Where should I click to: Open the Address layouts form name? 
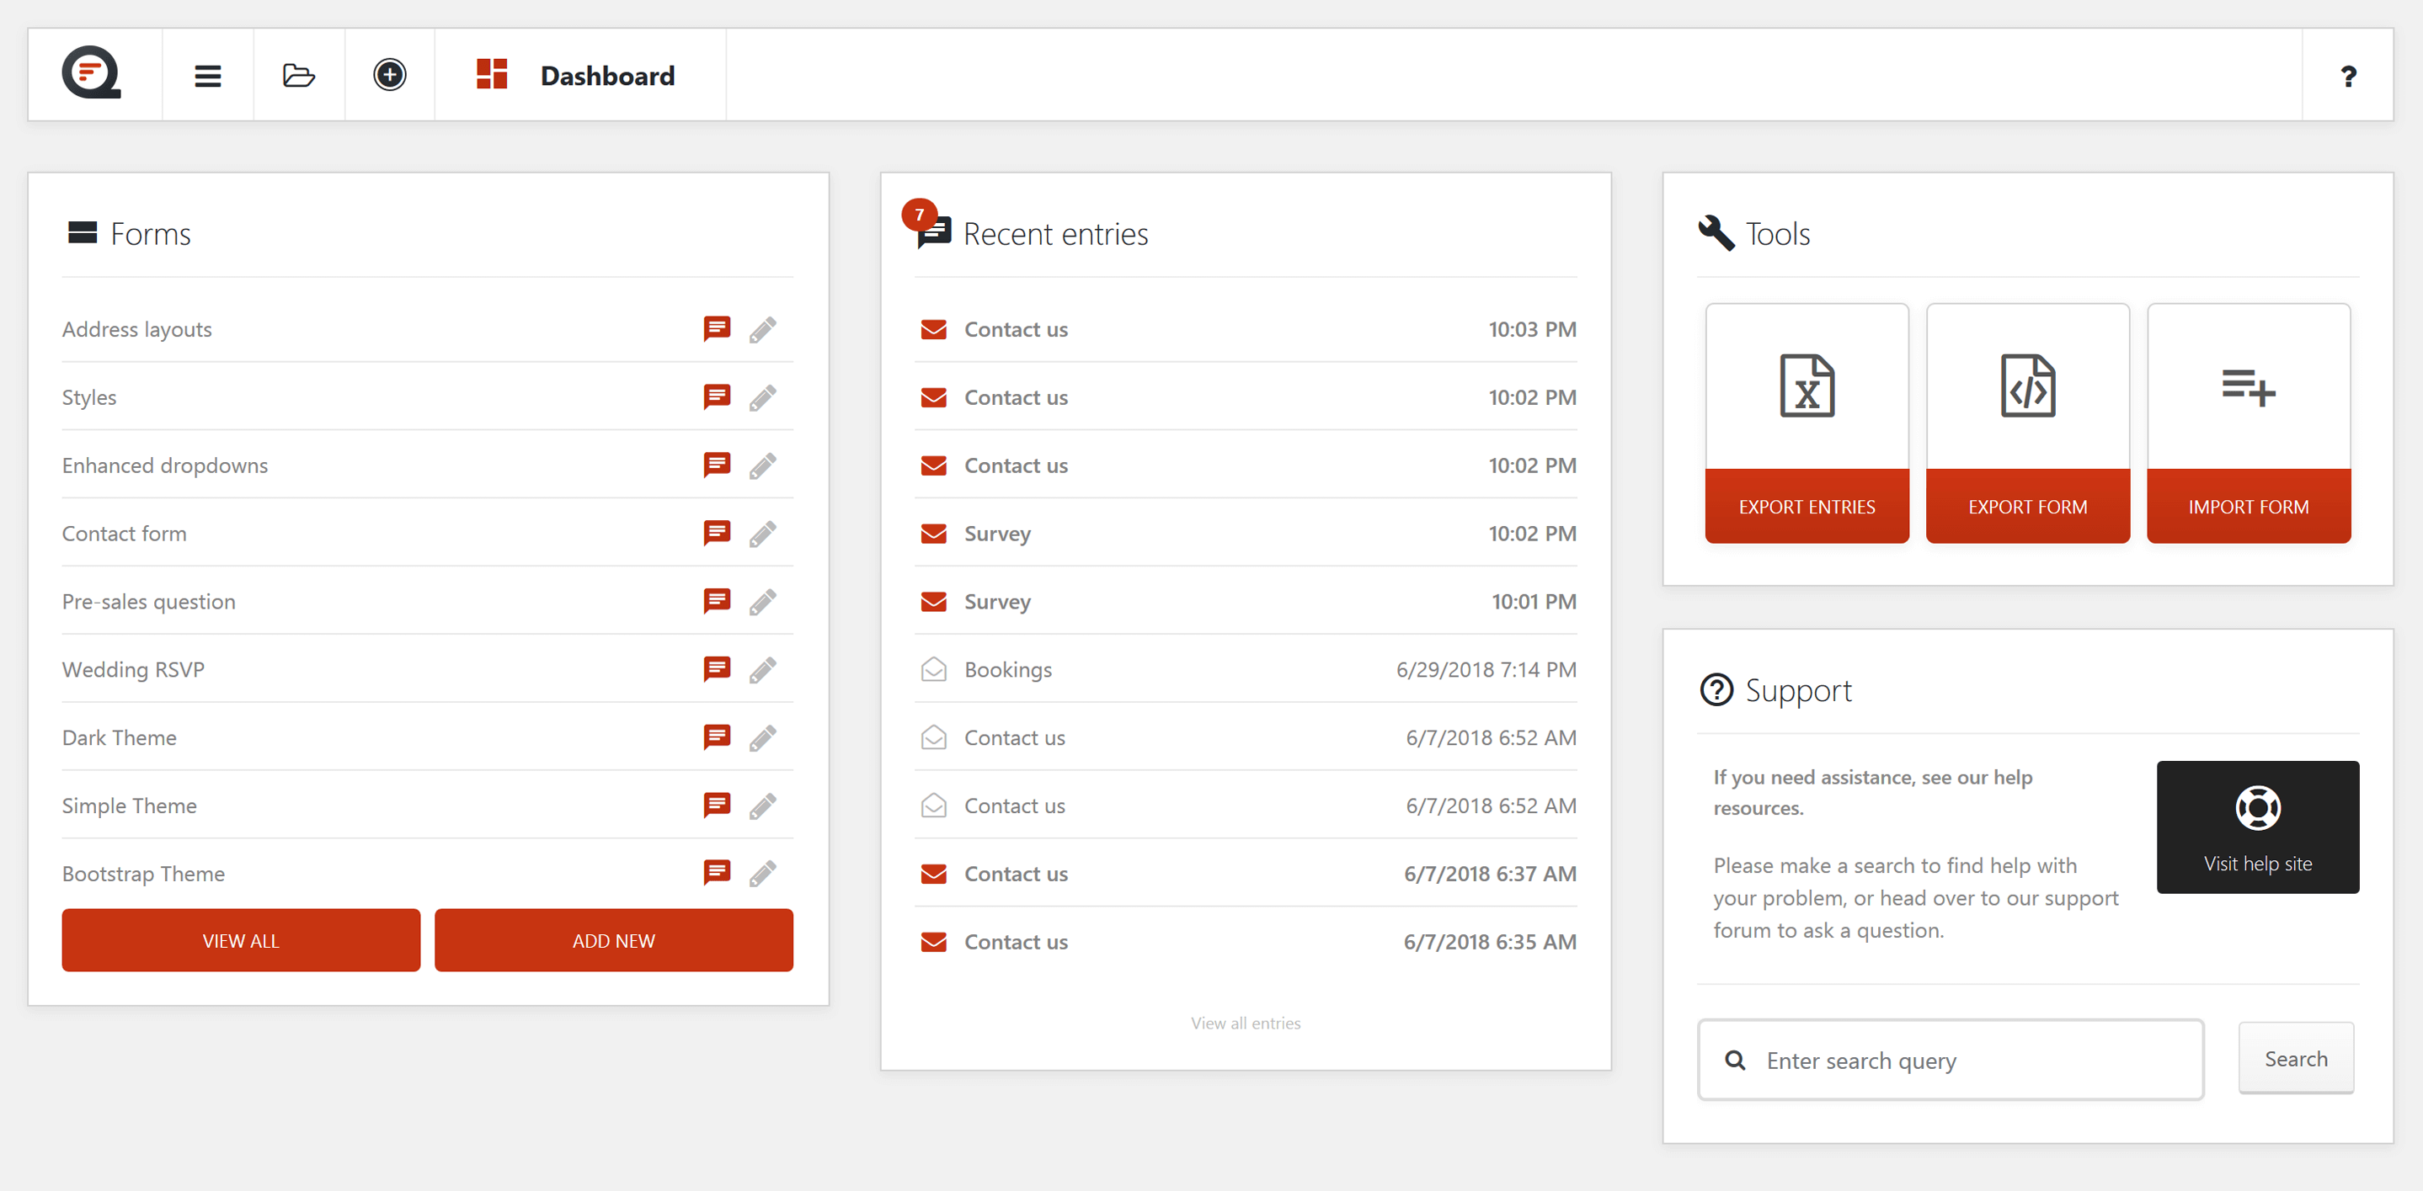137,329
